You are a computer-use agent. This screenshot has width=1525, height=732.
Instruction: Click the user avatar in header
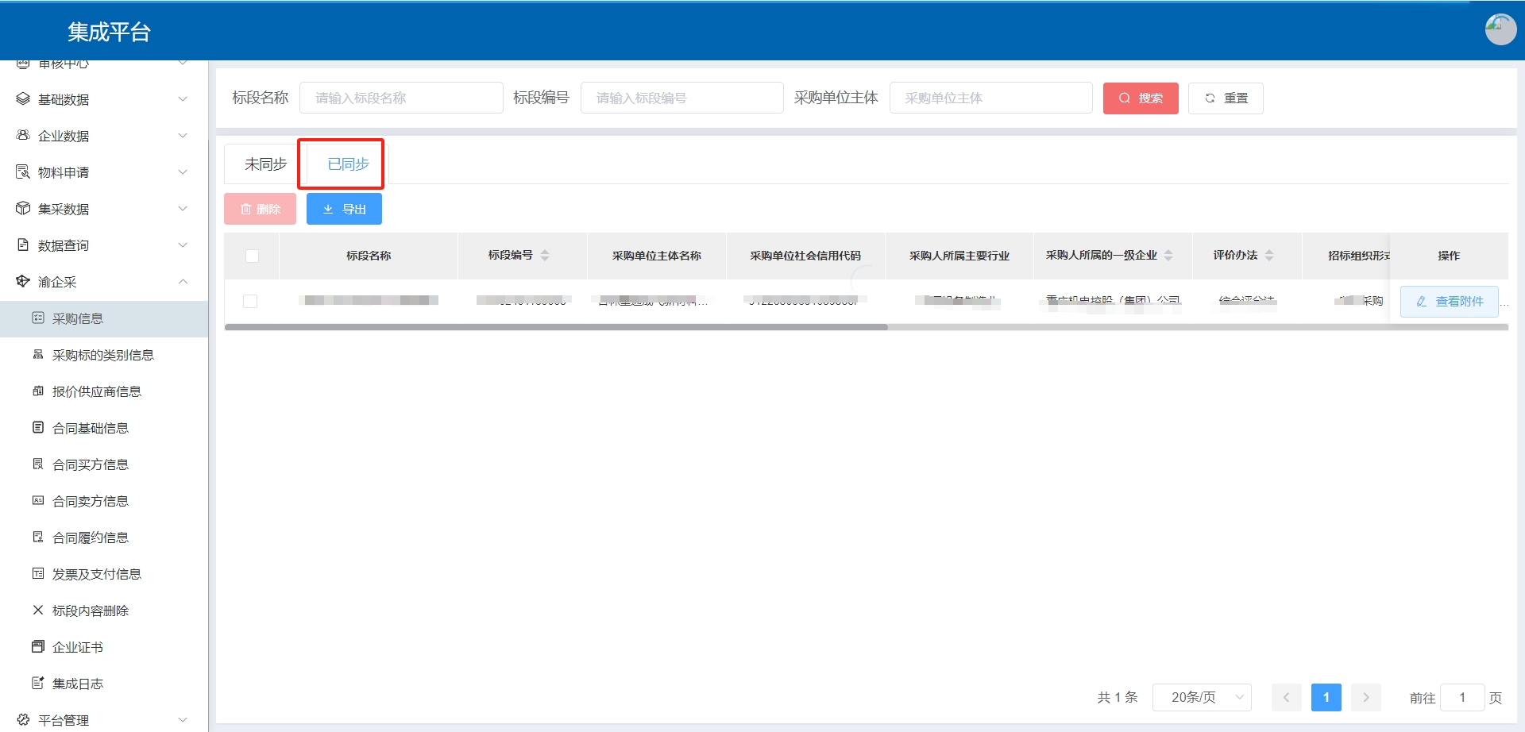(x=1500, y=30)
